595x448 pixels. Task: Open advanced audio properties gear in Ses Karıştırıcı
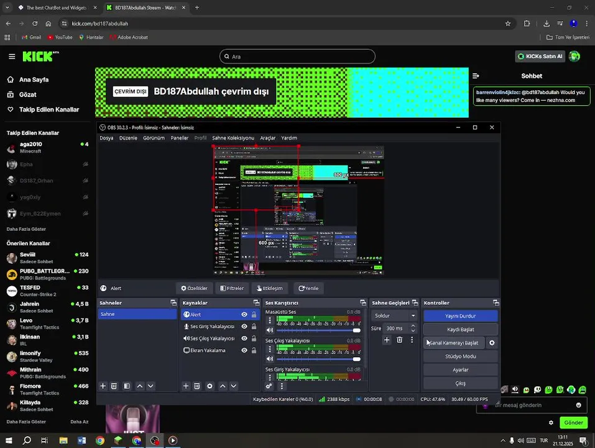click(x=269, y=386)
